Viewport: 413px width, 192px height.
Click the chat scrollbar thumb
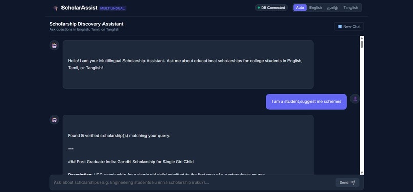click(x=362, y=44)
